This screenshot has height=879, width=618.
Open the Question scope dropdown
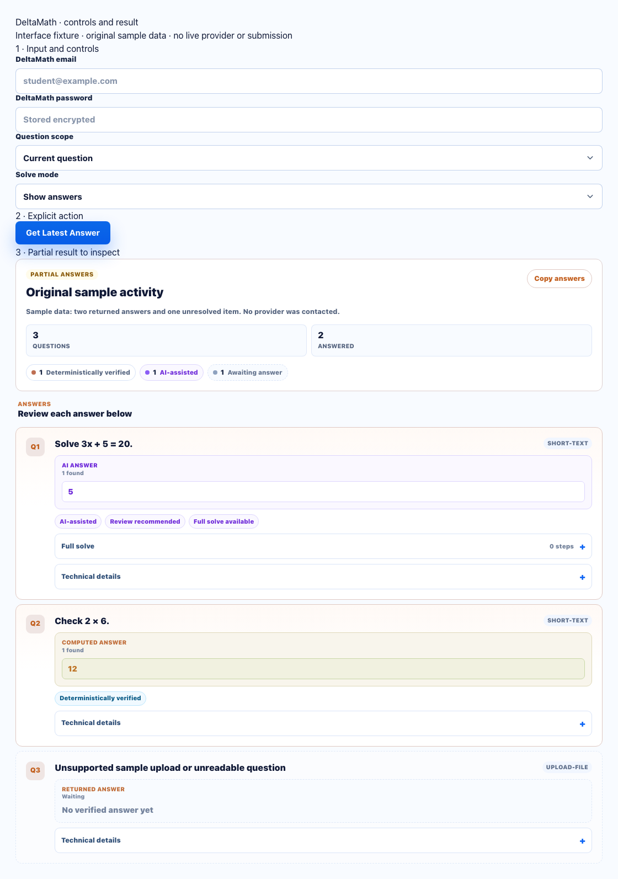pos(308,158)
